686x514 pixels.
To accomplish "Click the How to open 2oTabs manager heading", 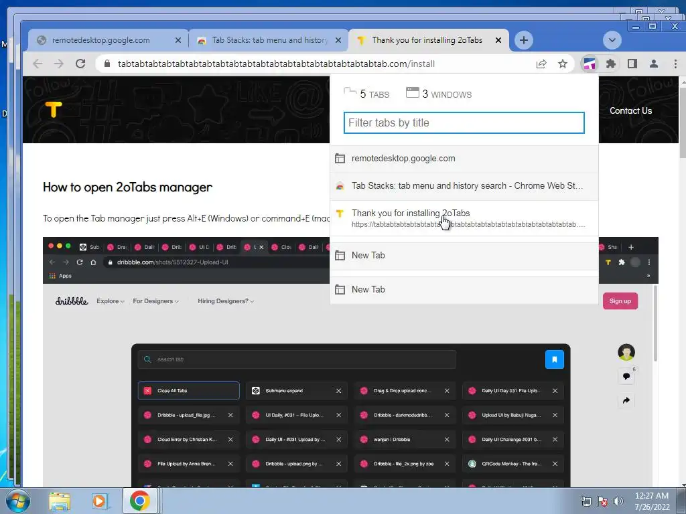I will [x=127, y=187].
